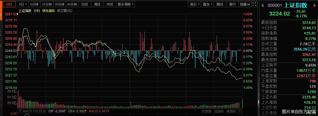
Task: Click the 画线 draw line button
Action: pos(220,4)
